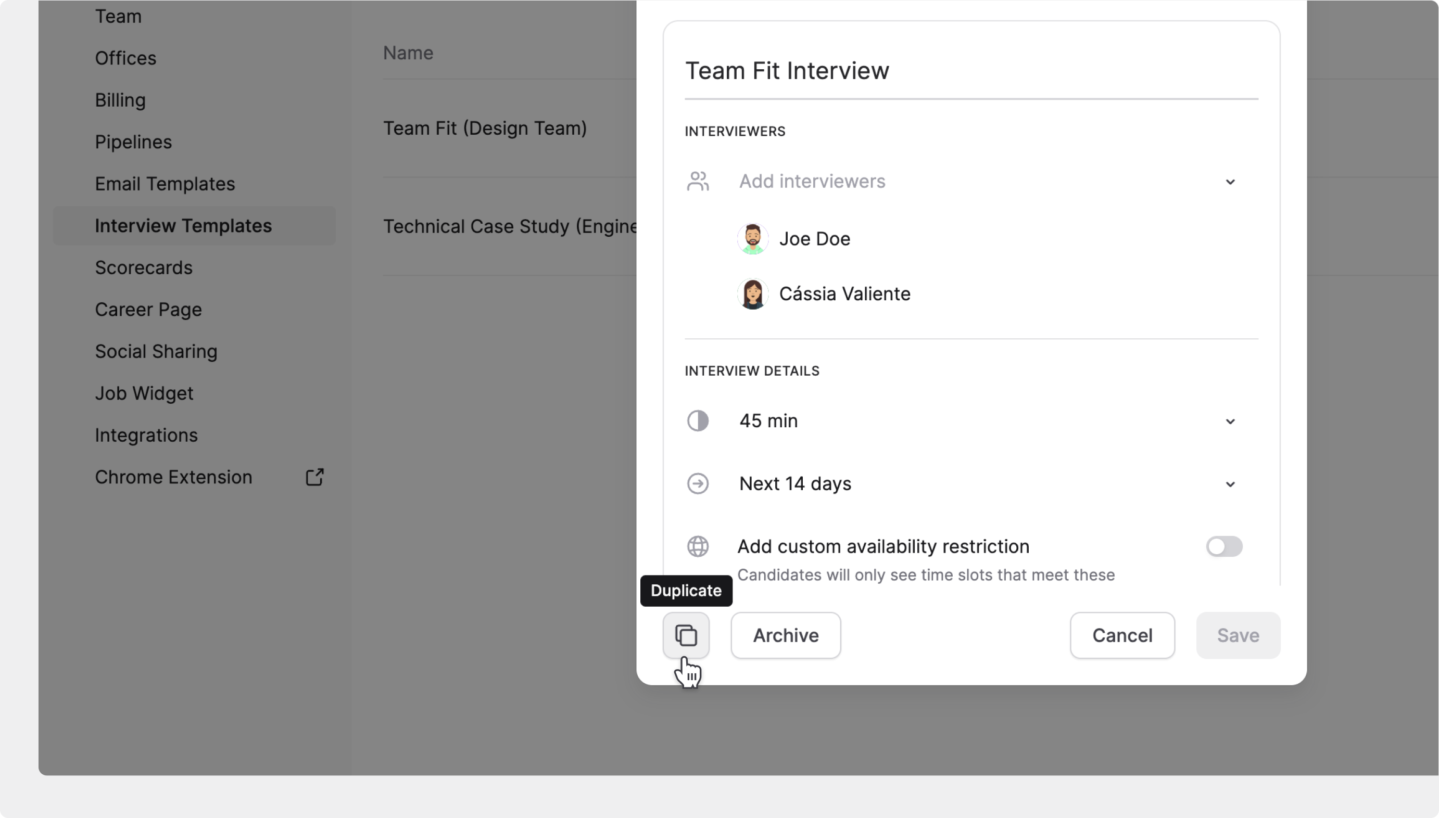This screenshot has height=818, width=1439.
Task: Click Cássia Valiente's avatar
Action: pyautogui.click(x=752, y=294)
